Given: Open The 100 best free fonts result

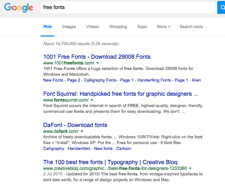Looking at the screenshot, I should click(x=110, y=162).
